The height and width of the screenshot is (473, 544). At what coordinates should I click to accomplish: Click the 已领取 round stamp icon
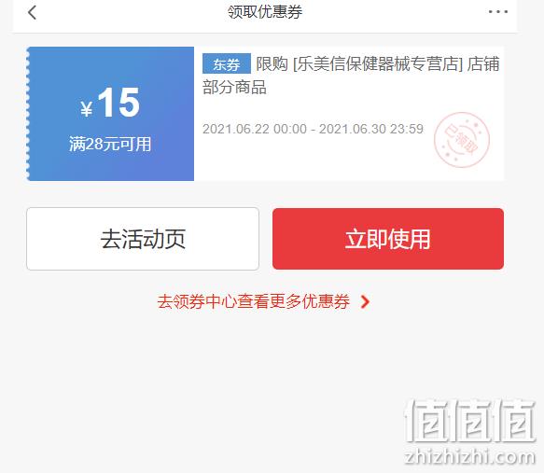click(462, 140)
